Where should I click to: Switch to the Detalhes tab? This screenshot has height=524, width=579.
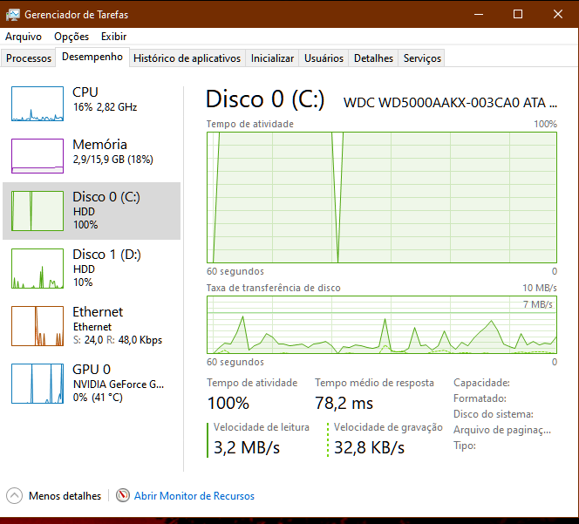(373, 58)
